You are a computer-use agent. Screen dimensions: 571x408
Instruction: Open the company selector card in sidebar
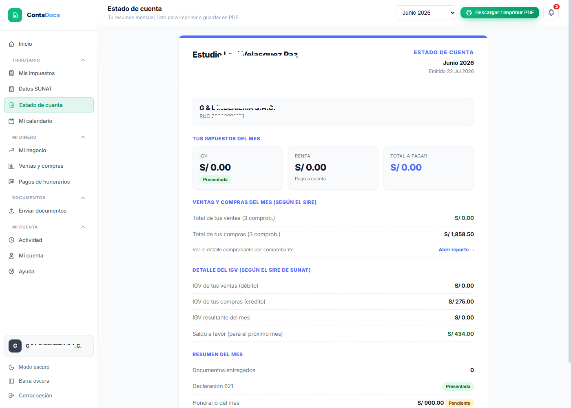[x=49, y=346]
